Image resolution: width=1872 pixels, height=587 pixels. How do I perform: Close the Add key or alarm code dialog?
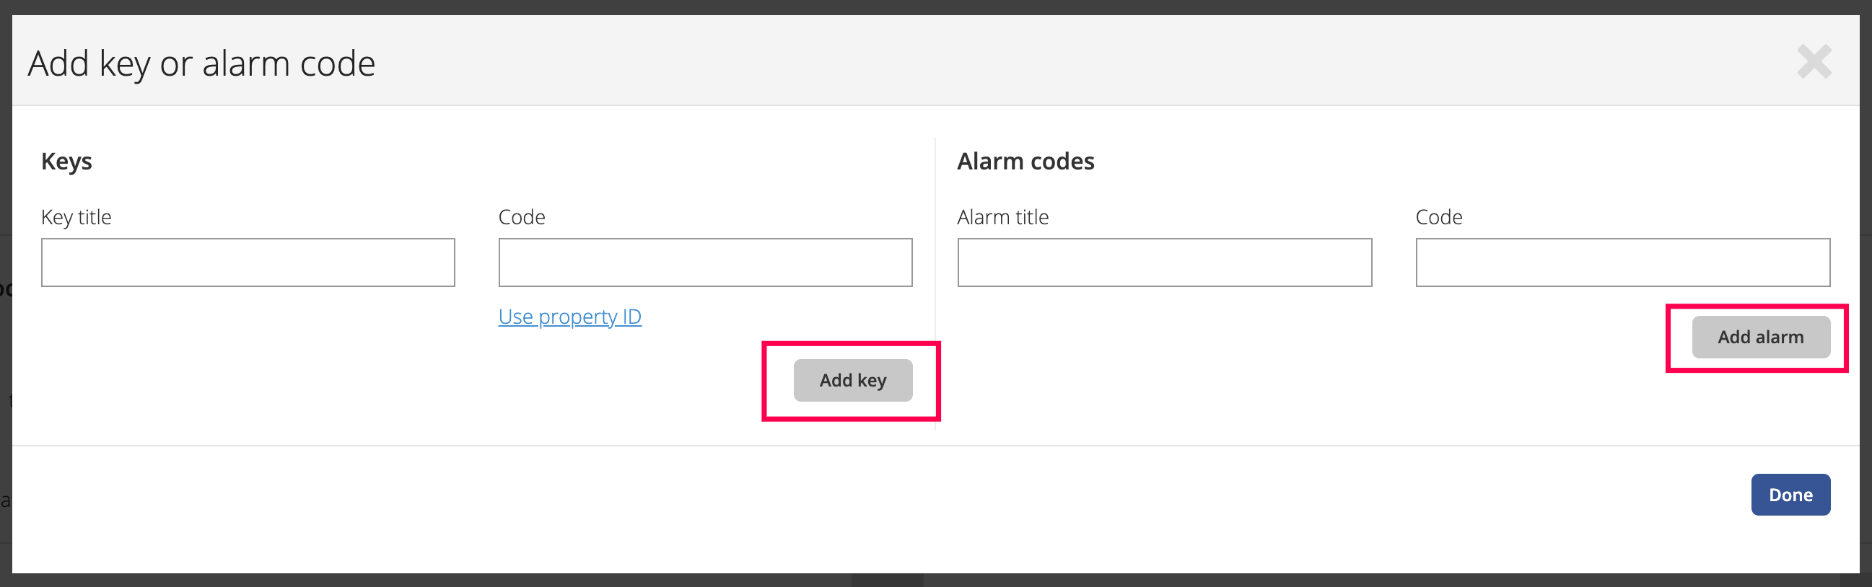1814,62
